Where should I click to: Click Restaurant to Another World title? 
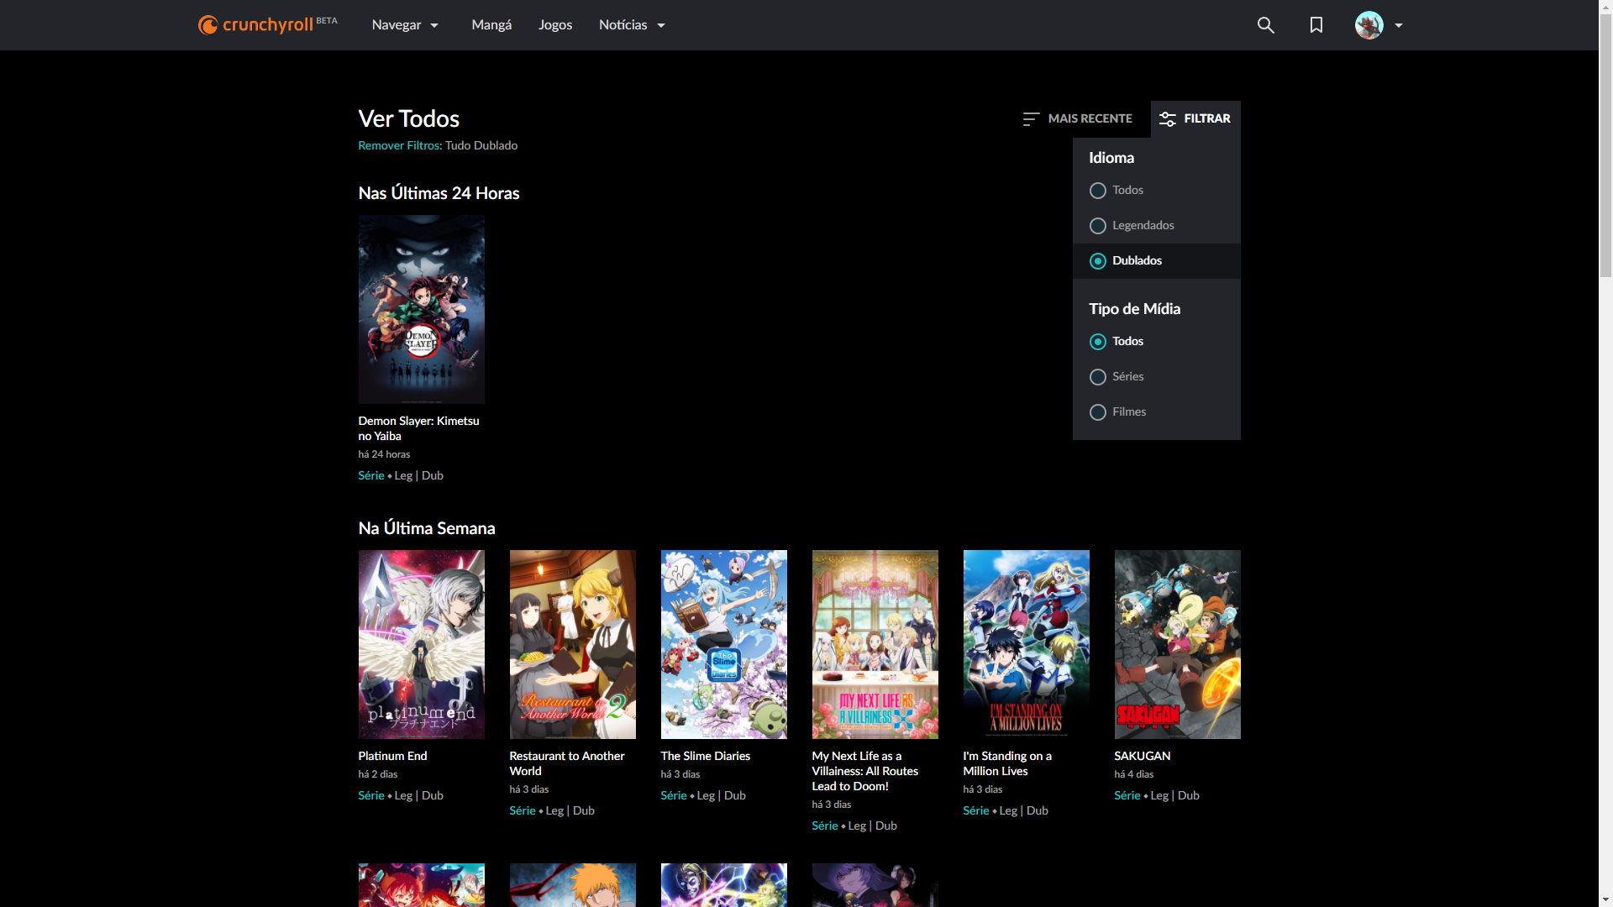(567, 763)
